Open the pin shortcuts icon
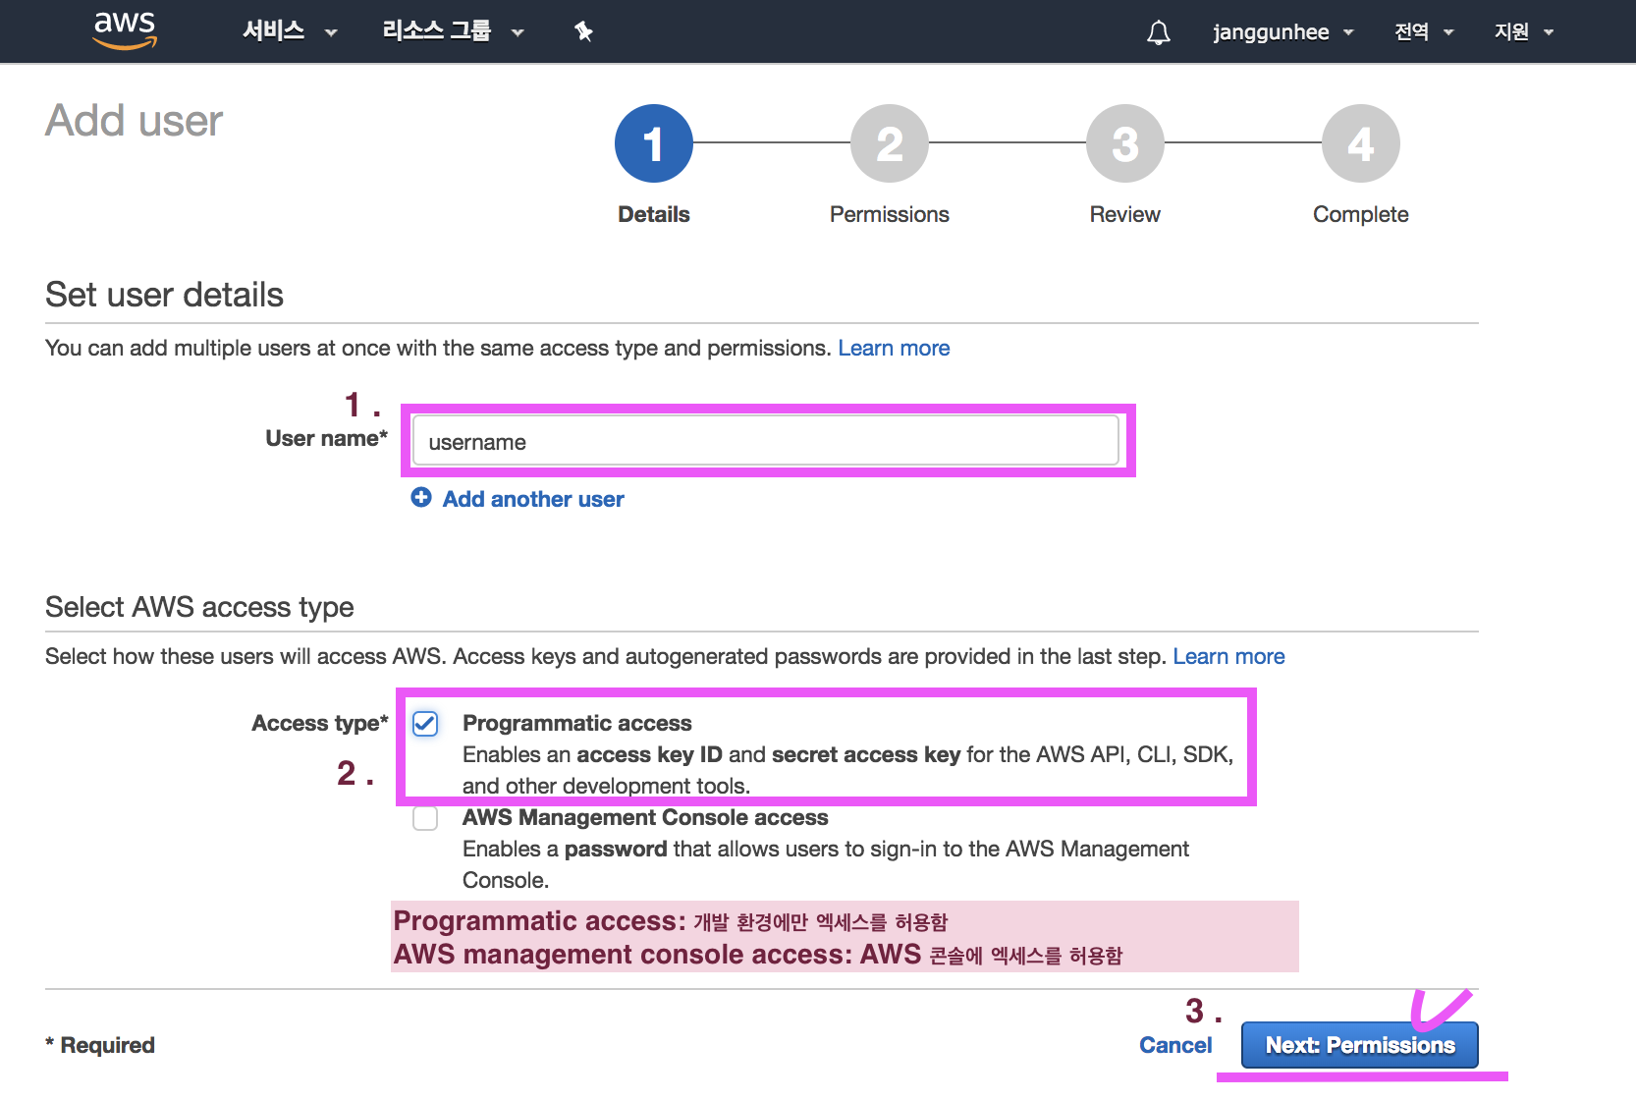Image resolution: width=1636 pixels, height=1100 pixels. pyautogui.click(x=583, y=31)
